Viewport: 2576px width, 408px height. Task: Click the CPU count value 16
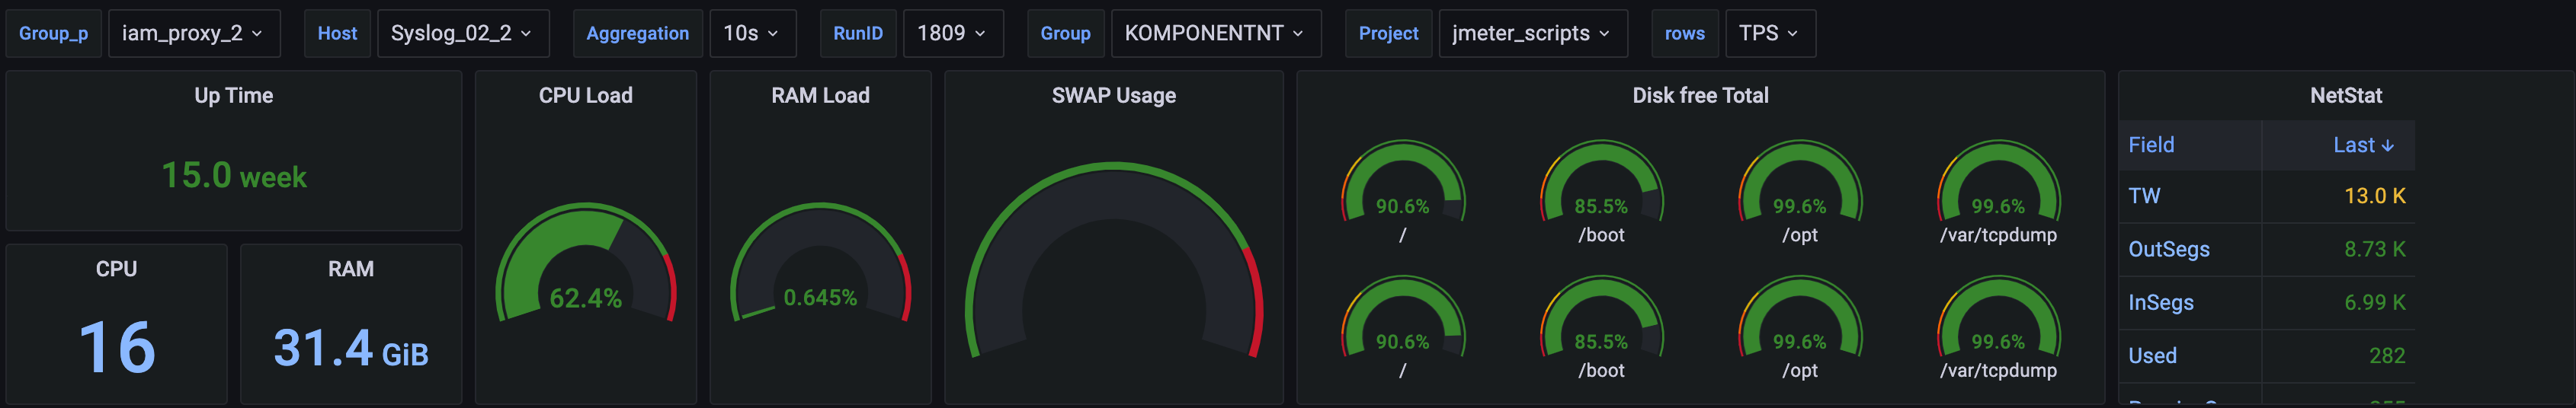[117, 348]
